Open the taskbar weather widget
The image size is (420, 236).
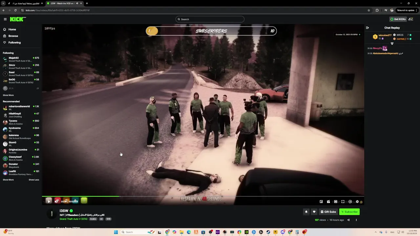pyautogui.click(x=8, y=232)
